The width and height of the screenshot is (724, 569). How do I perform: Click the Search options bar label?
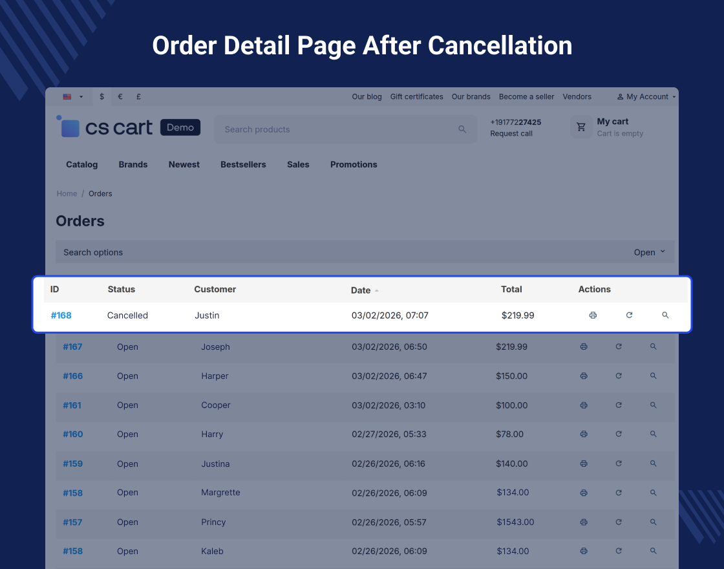[93, 252]
